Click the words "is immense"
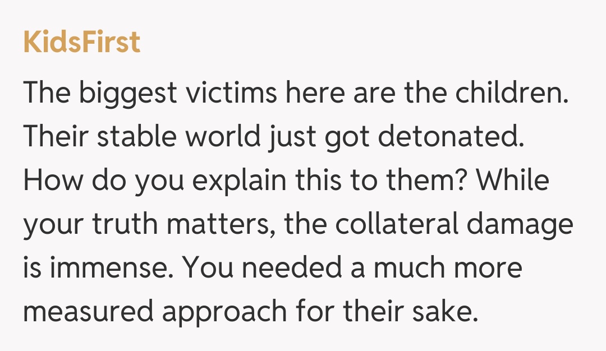This screenshot has width=606, height=351. click(x=95, y=268)
